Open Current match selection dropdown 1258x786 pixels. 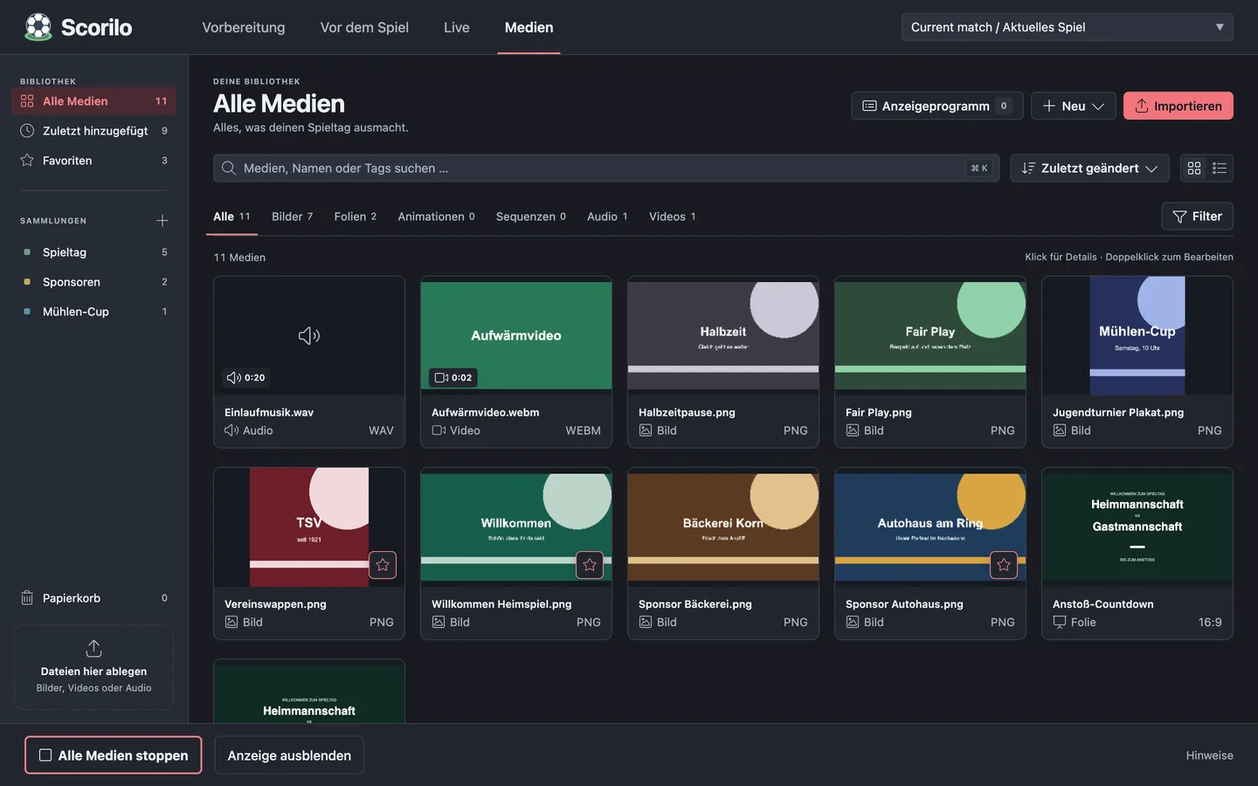[x=1068, y=27]
